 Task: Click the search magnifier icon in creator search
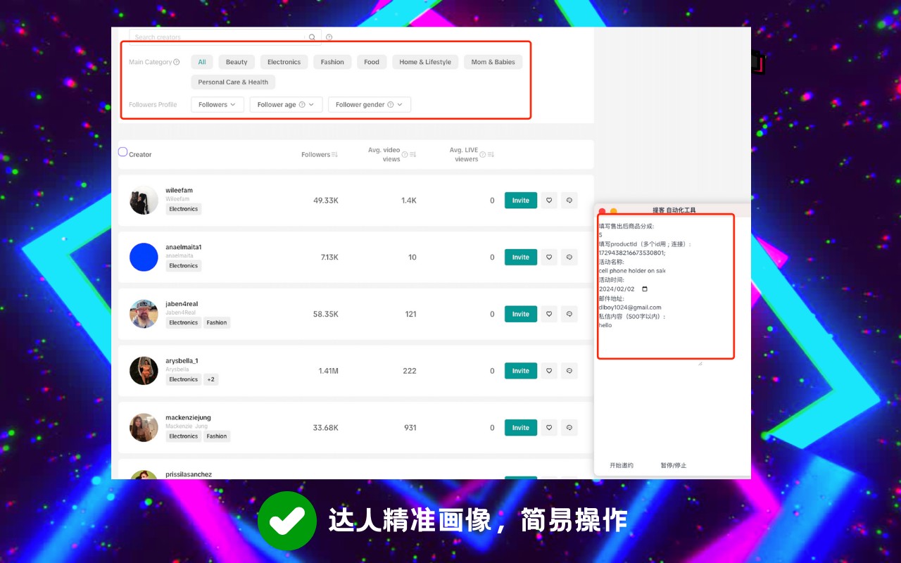[x=312, y=37]
